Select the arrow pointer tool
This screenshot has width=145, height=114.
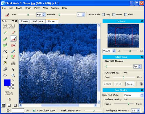(x=13, y=69)
